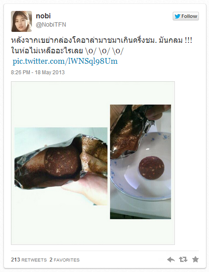Viewport: 209px width, 272px height.
Task: Click the 8:26 PM - 18 May 2013 timestamp
Action: pyautogui.click(x=38, y=72)
